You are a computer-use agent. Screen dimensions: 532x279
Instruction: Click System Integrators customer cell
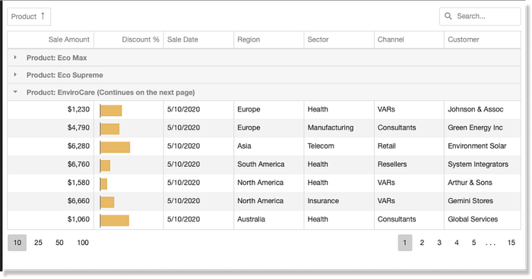pos(482,165)
